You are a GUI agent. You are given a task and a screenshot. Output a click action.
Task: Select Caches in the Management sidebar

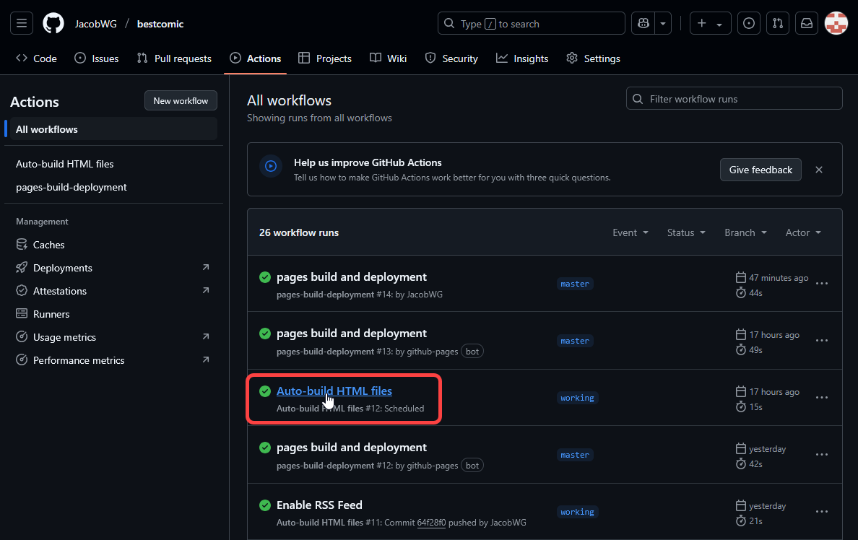48,245
